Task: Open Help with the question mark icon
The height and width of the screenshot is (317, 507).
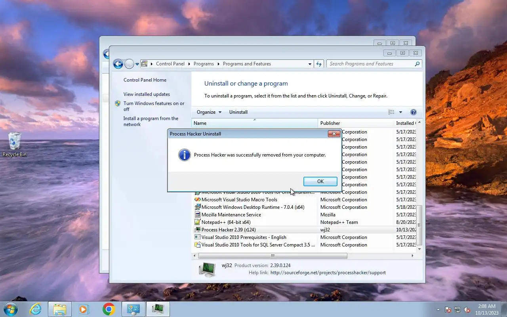Action: pos(414,112)
